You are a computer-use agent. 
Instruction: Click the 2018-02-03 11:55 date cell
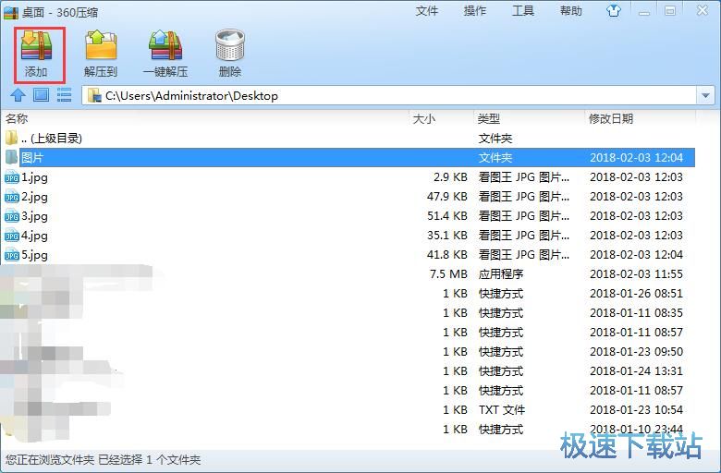[636, 274]
